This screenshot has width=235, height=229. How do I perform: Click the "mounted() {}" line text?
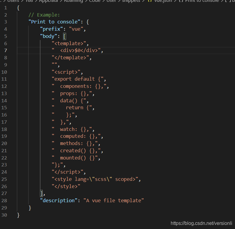point(75,158)
